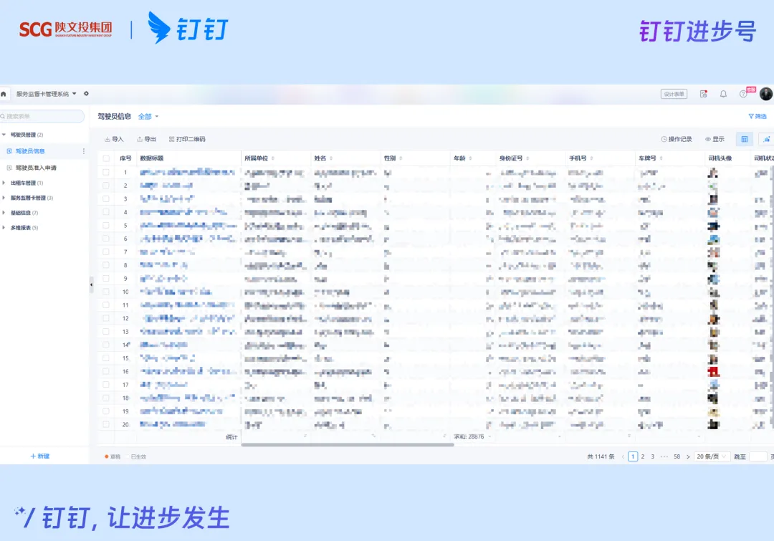
Task: Open the 数据标题 link in row 10
Action: 176,292
